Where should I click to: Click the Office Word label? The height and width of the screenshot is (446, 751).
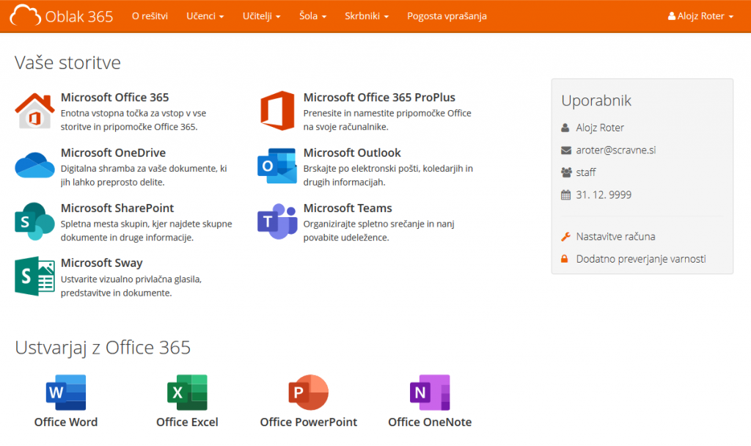click(66, 422)
